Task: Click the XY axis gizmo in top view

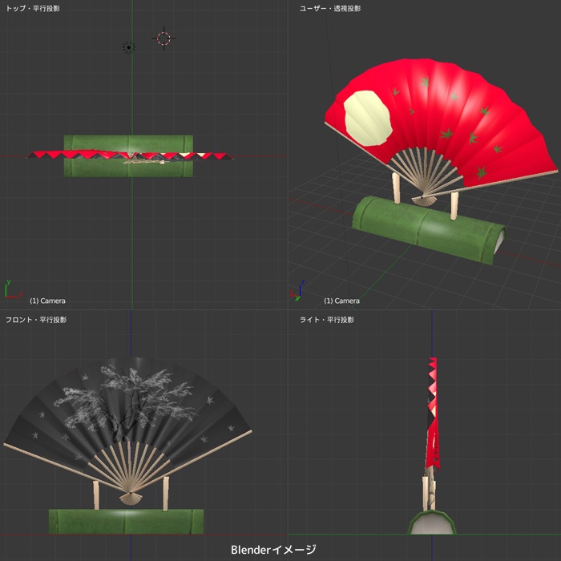Action: click(12, 289)
